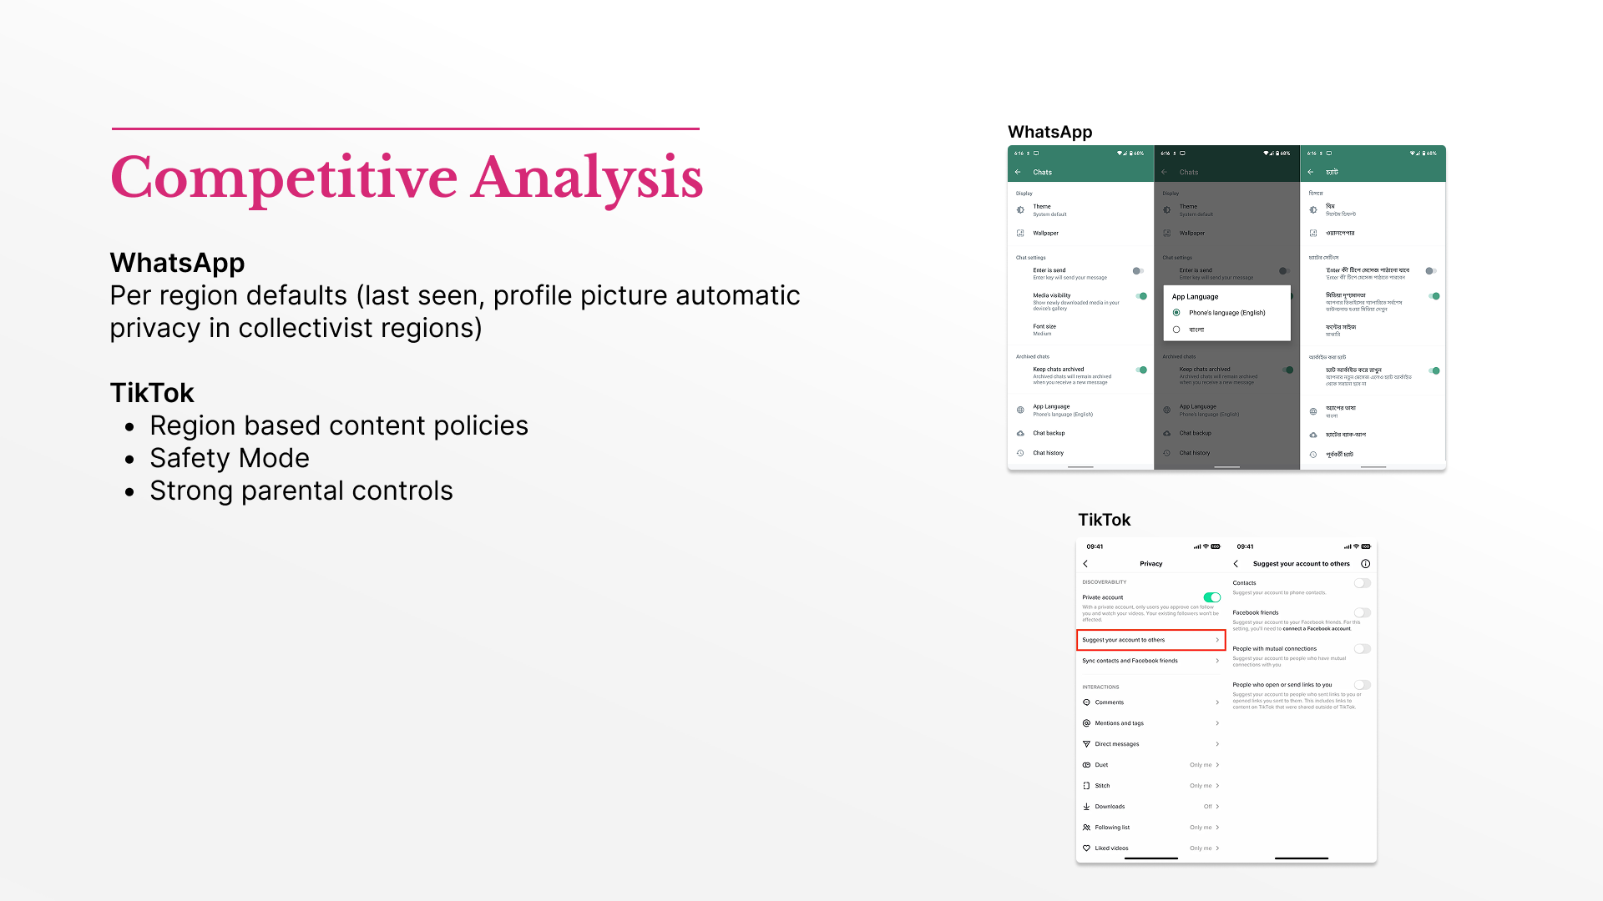This screenshot has width=1603, height=901.
Task: Click the 'TikTok' caption above the TikTok screenshots
Action: 1104,520
